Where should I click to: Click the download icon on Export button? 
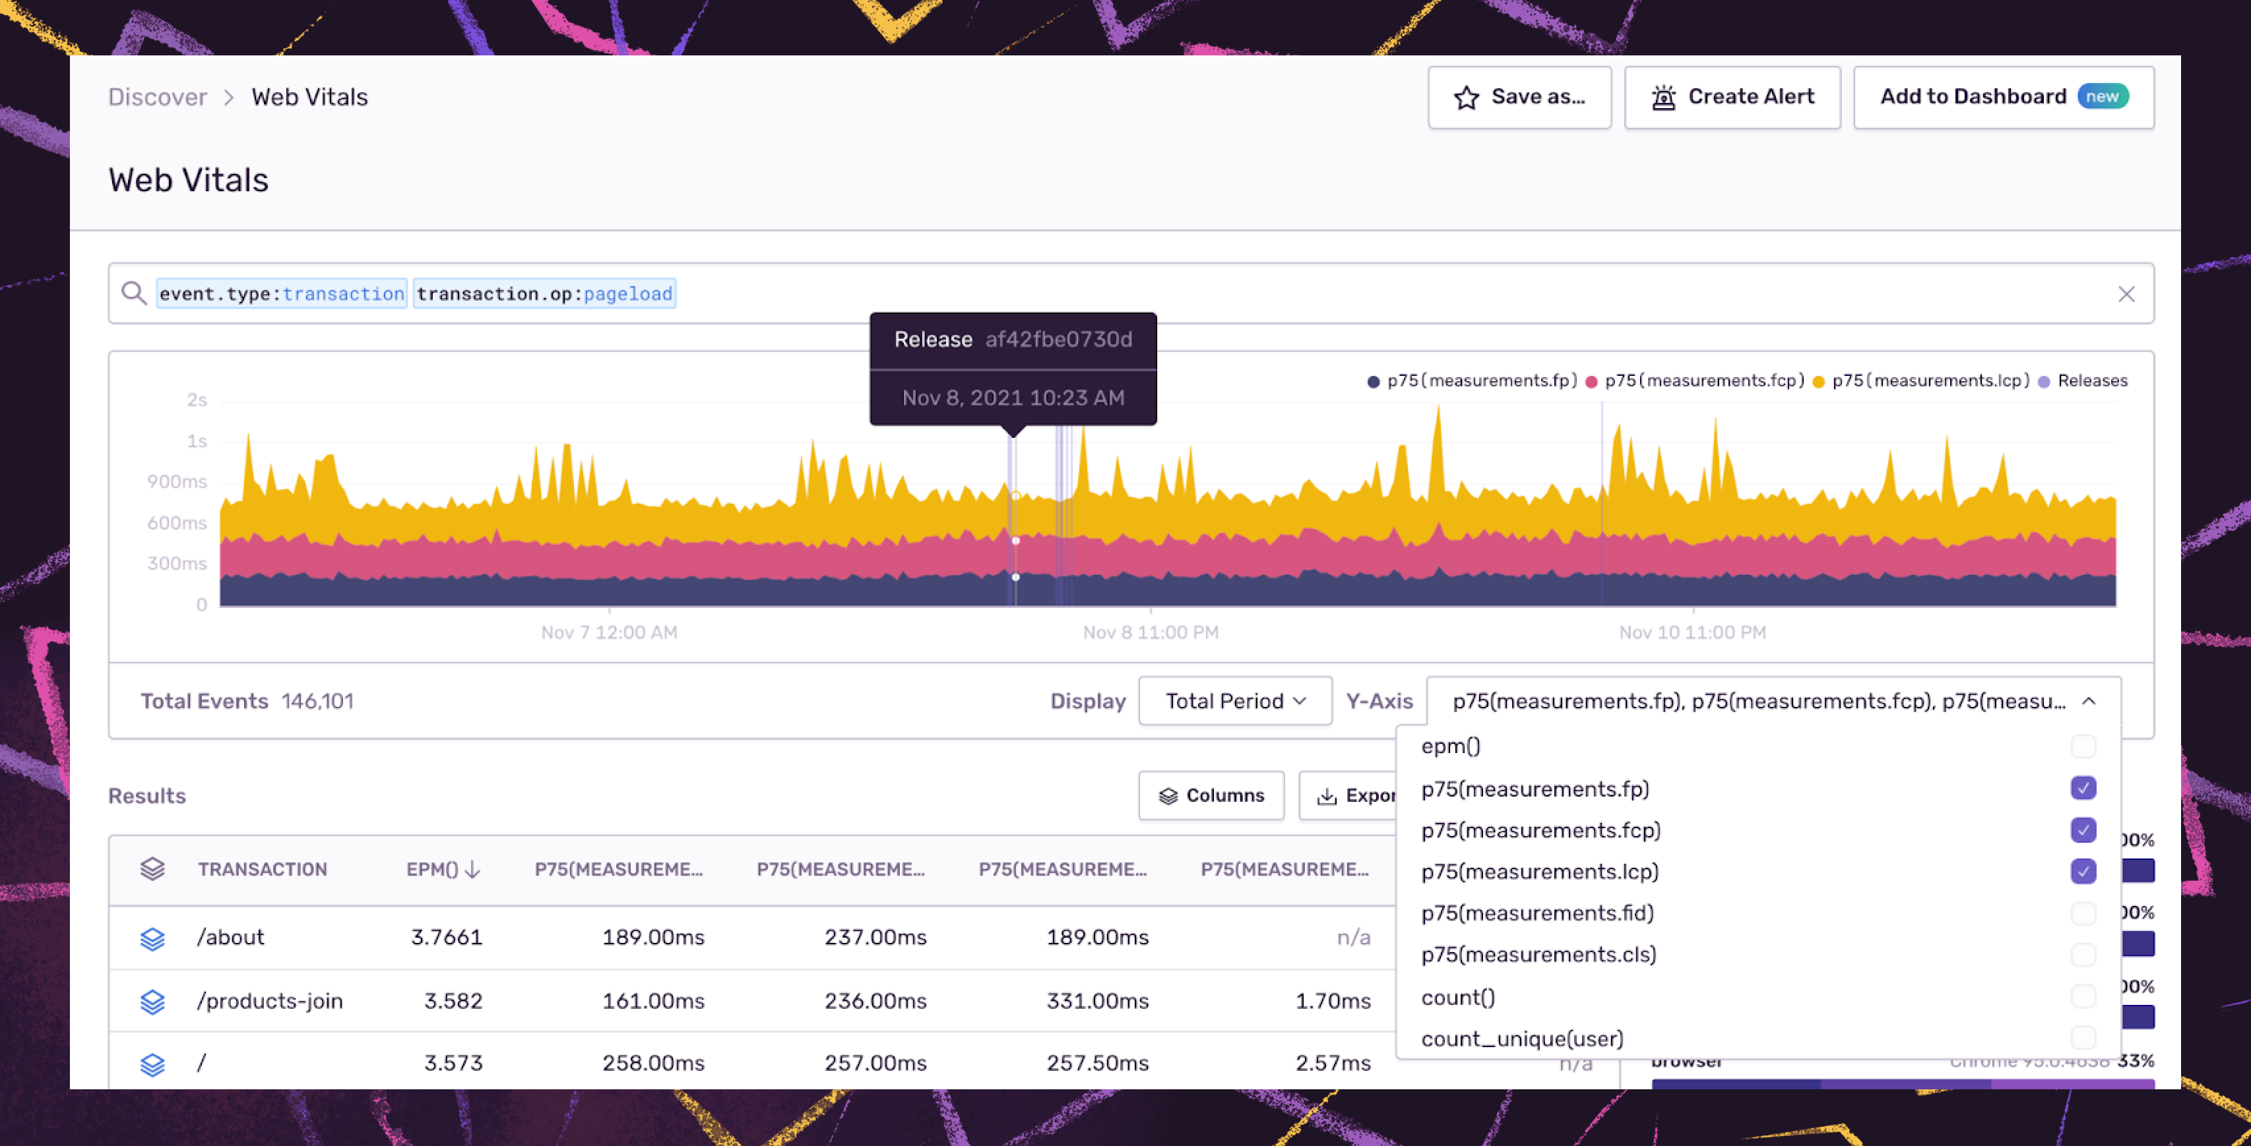click(1327, 796)
